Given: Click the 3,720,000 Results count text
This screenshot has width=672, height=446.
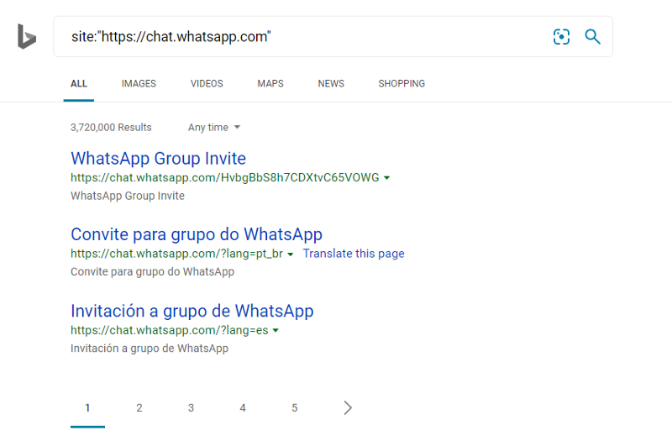Looking at the screenshot, I should 111,127.
